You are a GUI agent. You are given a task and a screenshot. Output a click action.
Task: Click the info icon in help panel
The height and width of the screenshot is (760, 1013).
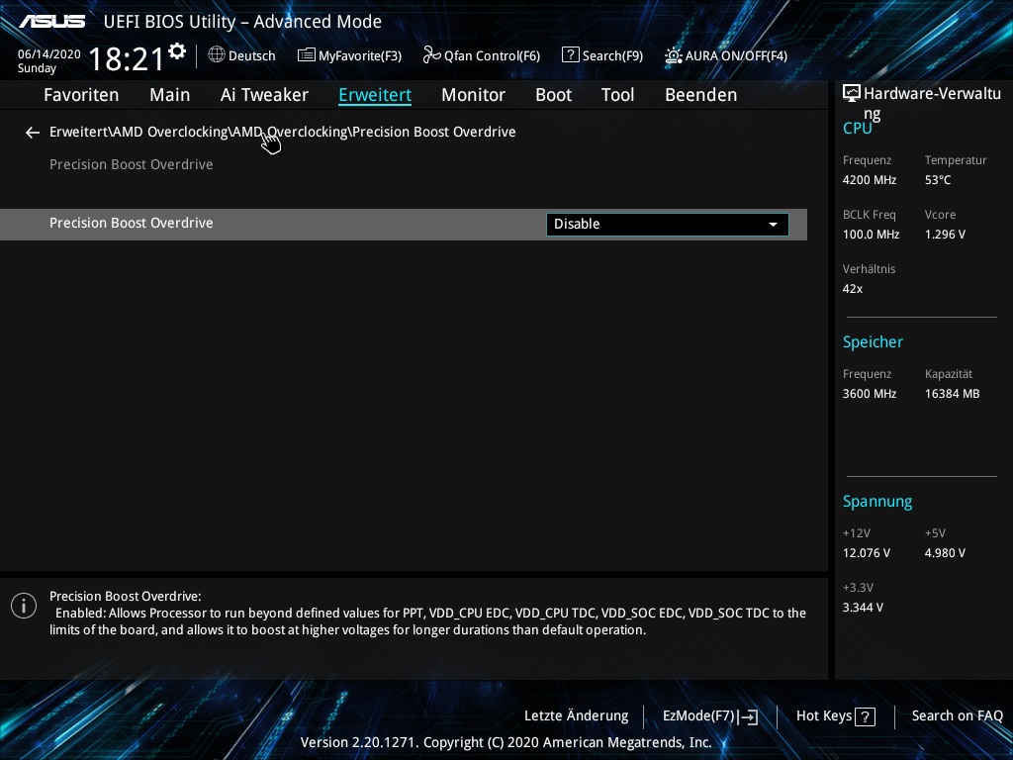point(24,606)
